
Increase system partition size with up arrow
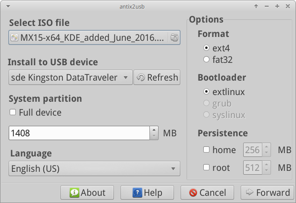(154, 130)
